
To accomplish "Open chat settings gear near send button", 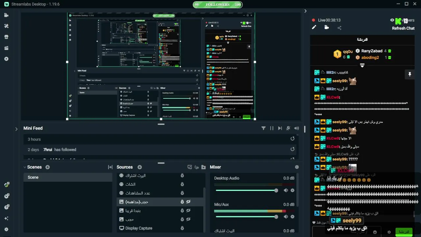I will (x=389, y=232).
